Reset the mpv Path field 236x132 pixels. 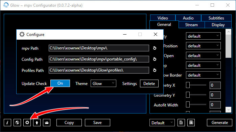[x=155, y=48]
